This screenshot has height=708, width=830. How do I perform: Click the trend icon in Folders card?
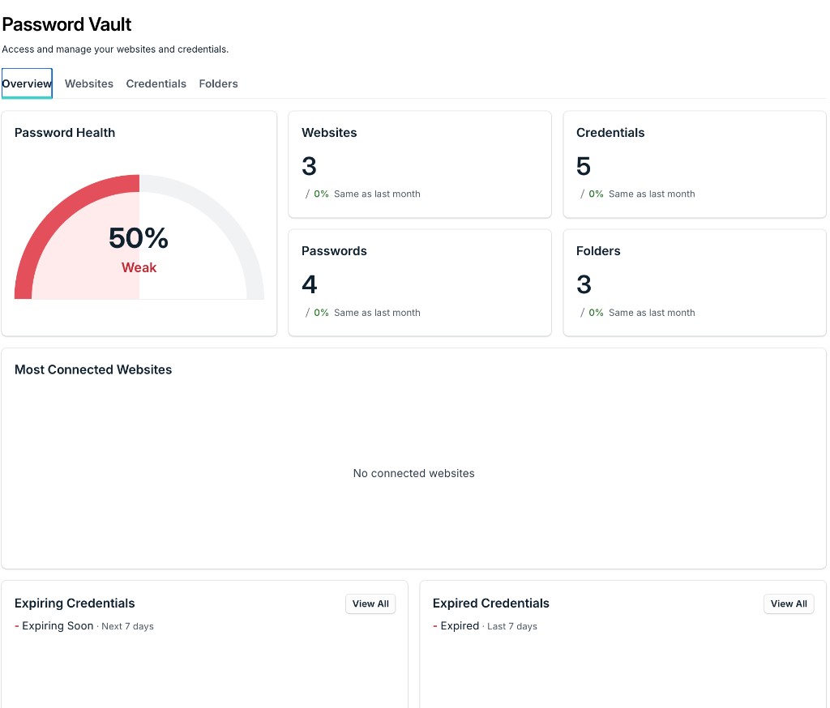pos(582,313)
